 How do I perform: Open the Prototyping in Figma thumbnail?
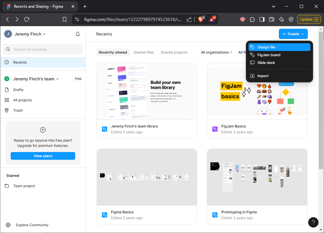pos(257,177)
